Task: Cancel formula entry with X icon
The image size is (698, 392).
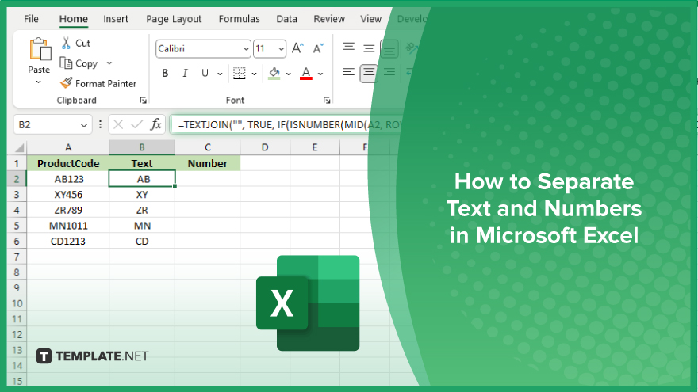Action: 118,124
